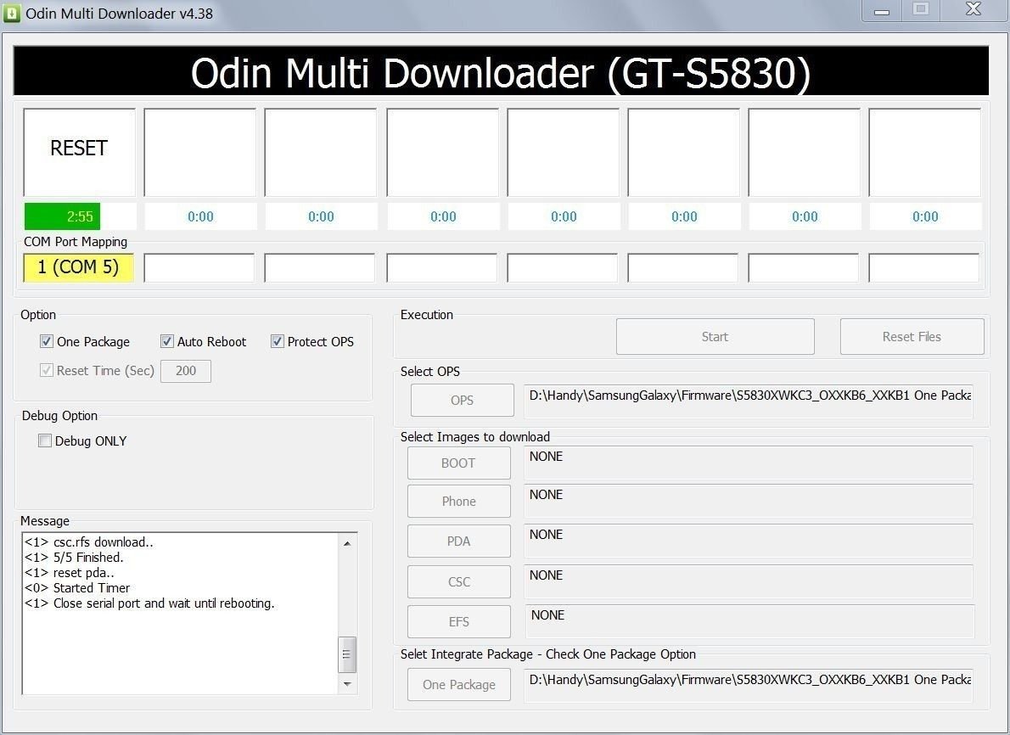Screen dimensions: 1010x735
Task: Click the 'Close serial port and wait until rebooting' line
Action: pos(149,603)
